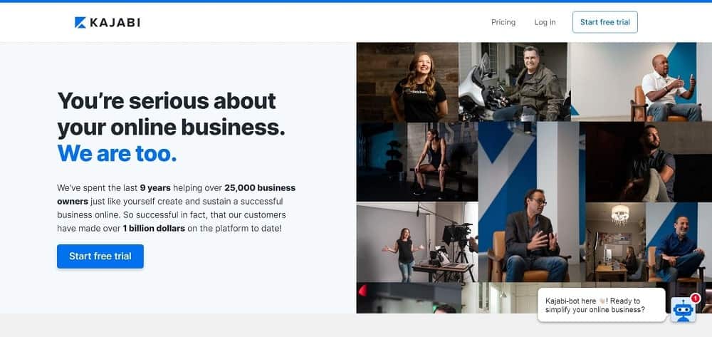Go to Log In
Viewport: 712px width, 337px height.
coord(545,22)
